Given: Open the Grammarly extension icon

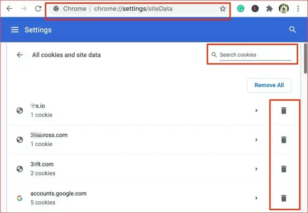Looking at the screenshot, I should tap(241, 9).
